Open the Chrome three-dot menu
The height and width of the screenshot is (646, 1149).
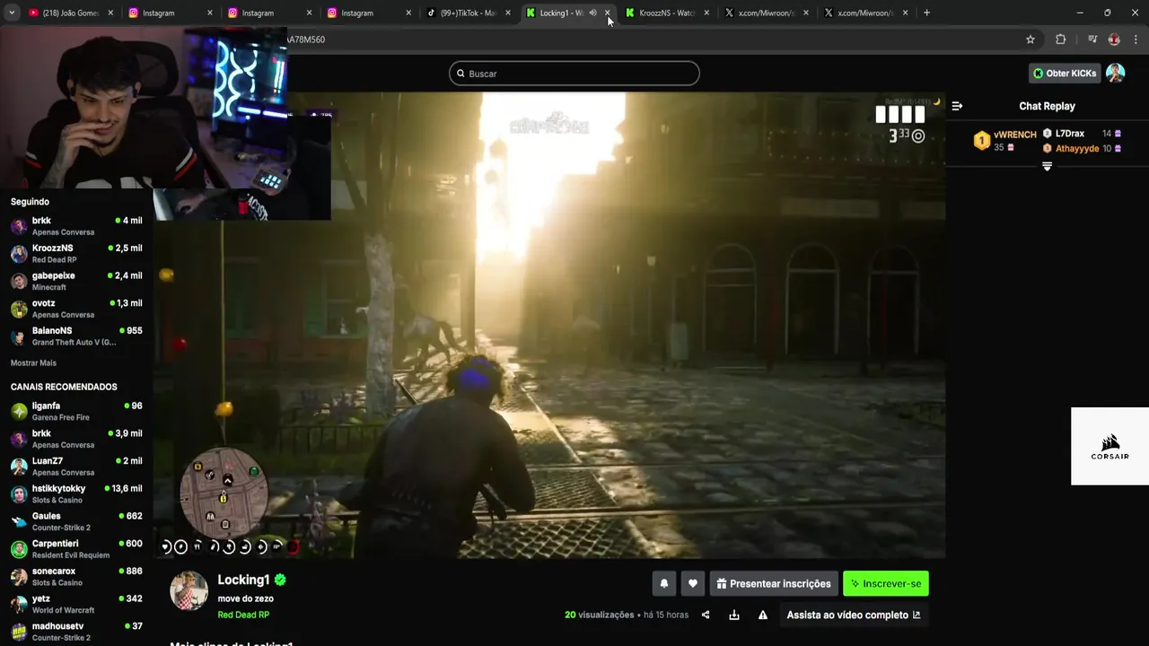point(1136,39)
